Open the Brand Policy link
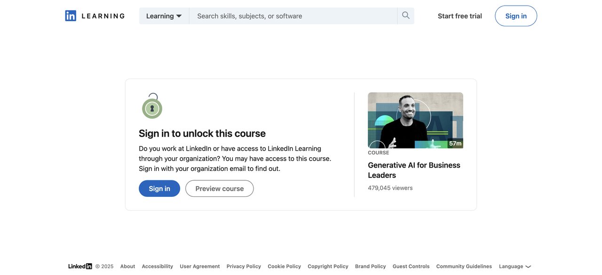 coord(371,267)
